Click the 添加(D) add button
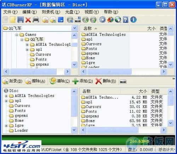This screenshot has width=177, height=154. pos(82,81)
